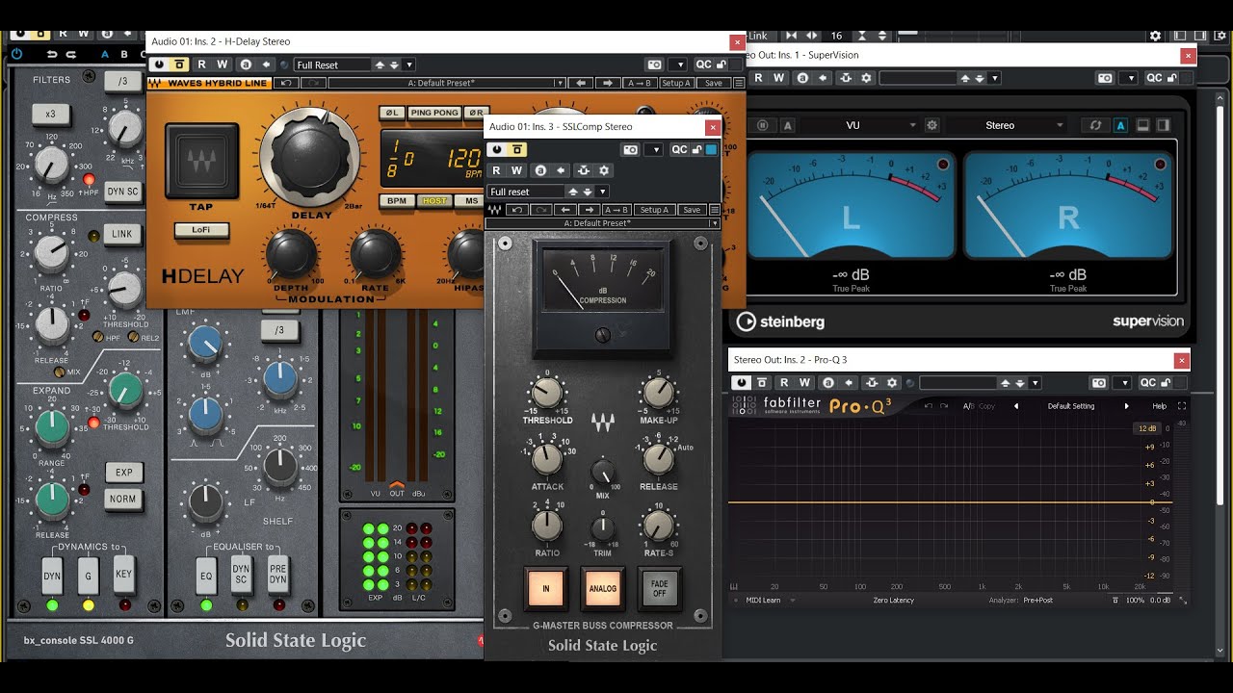
Task: Open Pro-Q 3 Analyzer Pre+Post menu
Action: pos(1038,600)
